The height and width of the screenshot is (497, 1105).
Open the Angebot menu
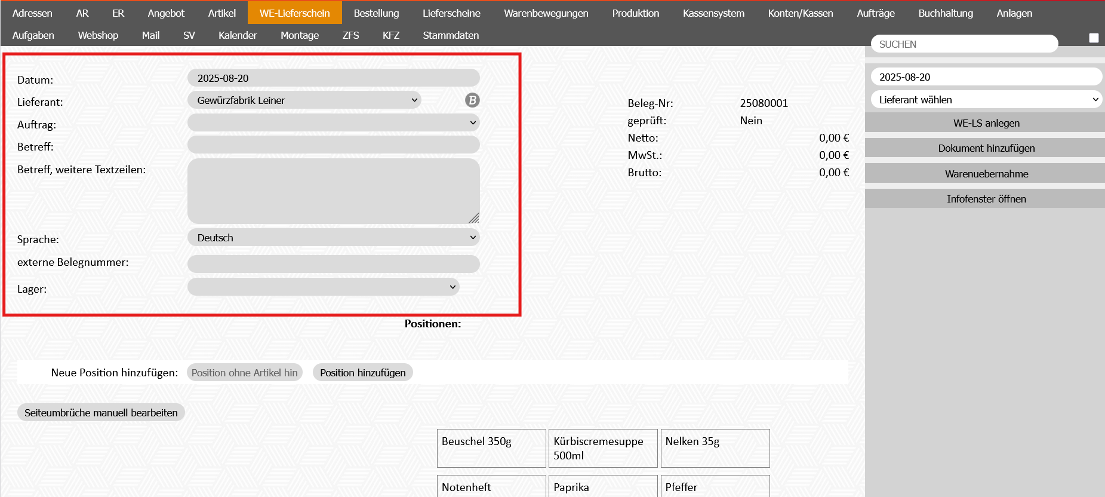pyautogui.click(x=166, y=13)
